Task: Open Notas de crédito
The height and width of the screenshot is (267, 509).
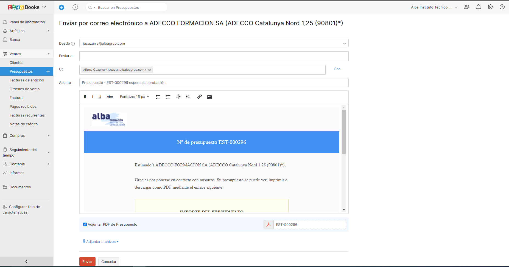Action: click(x=27, y=124)
